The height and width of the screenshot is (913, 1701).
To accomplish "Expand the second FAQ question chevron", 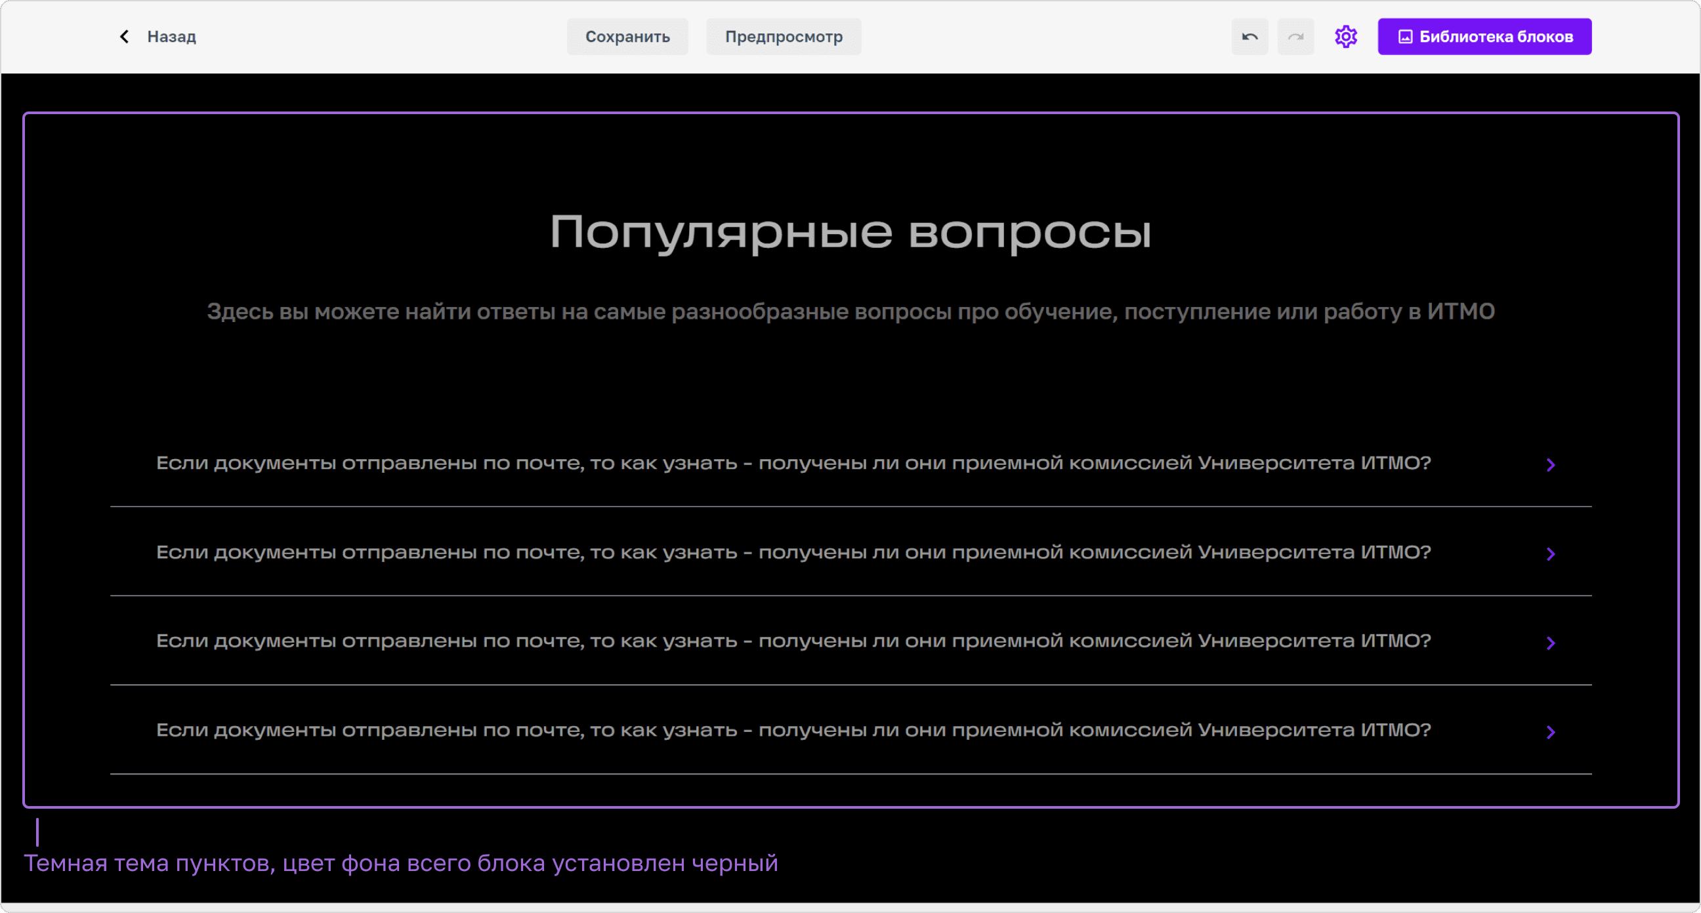I will [1551, 554].
